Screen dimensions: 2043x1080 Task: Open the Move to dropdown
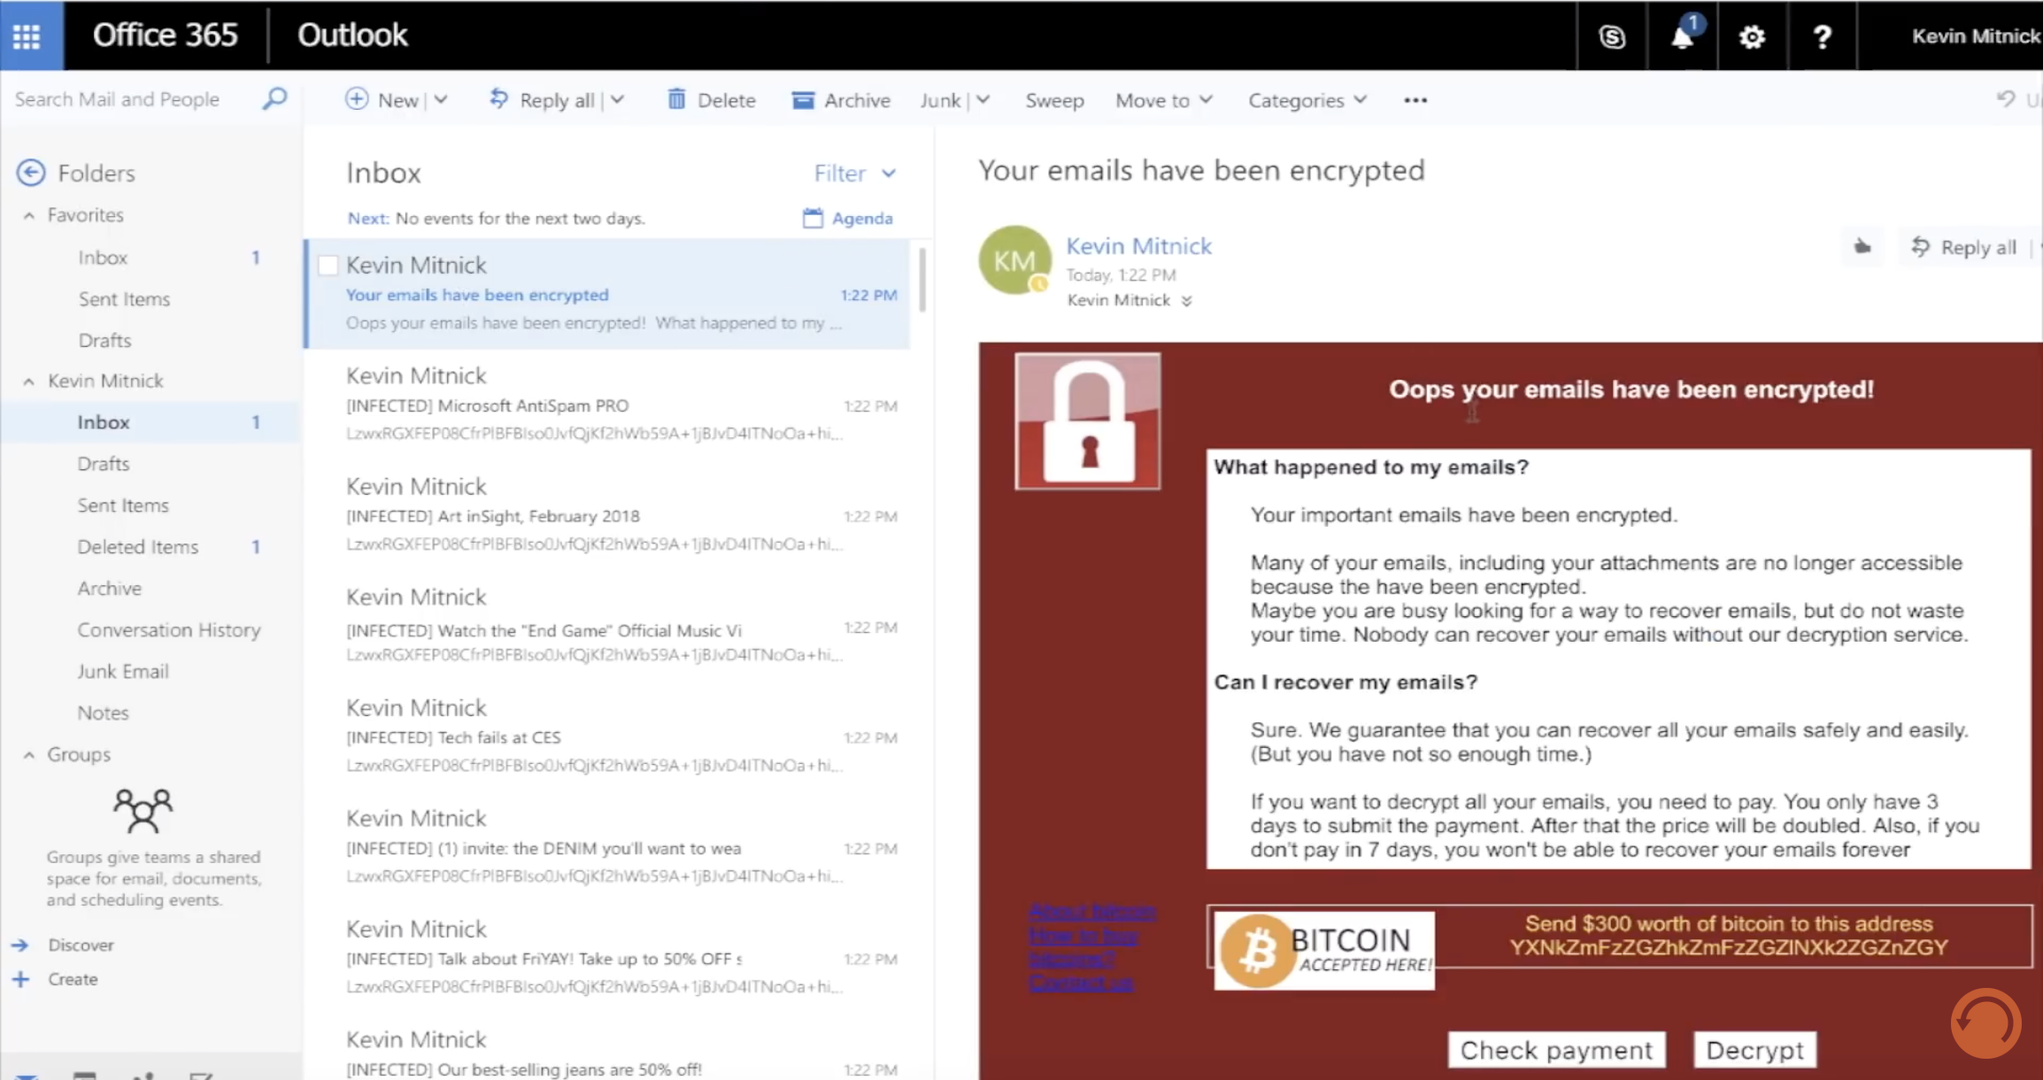1163,100
